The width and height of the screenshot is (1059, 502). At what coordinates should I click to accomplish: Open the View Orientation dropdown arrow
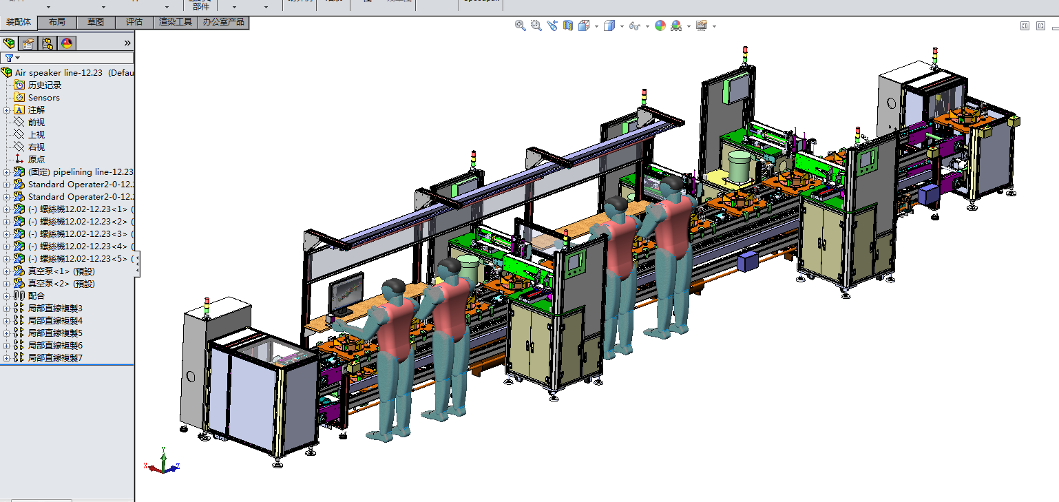596,26
